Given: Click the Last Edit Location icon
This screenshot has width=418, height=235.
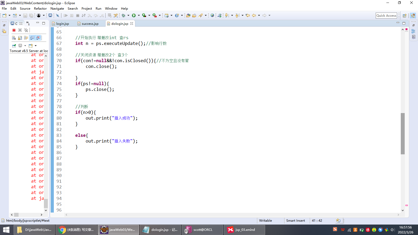Looking at the screenshot, I should tap(248, 15).
